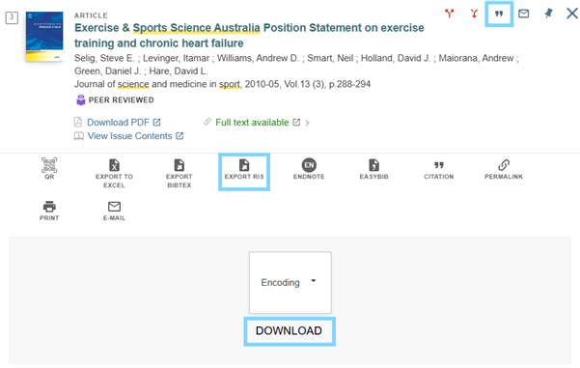Expand full text options chevron

307,123
